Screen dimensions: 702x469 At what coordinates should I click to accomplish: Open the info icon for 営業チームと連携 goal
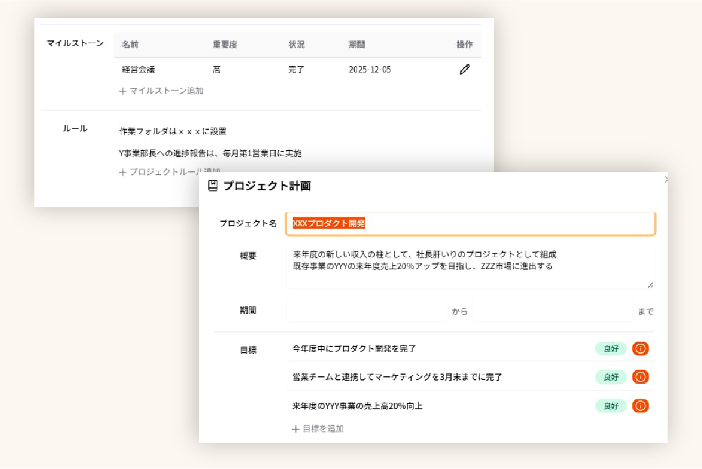[x=640, y=377]
